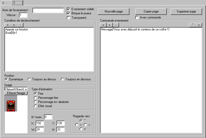Viewport: 206px width, 138px height.
Task: Click the Nouvelle page button
Action: [x=114, y=11]
